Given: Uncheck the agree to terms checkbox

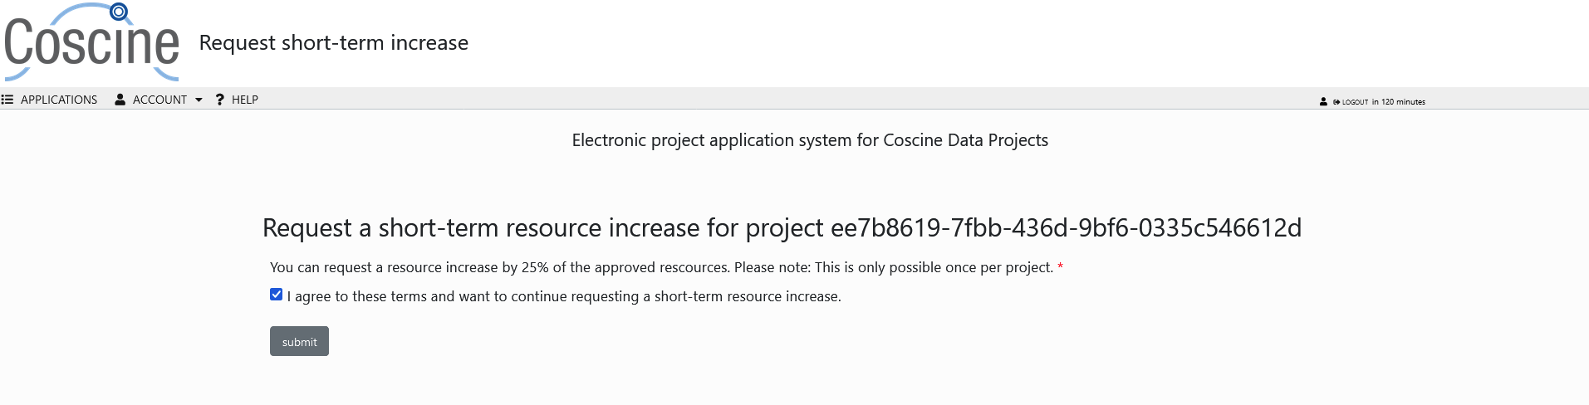Looking at the screenshot, I should [277, 295].
